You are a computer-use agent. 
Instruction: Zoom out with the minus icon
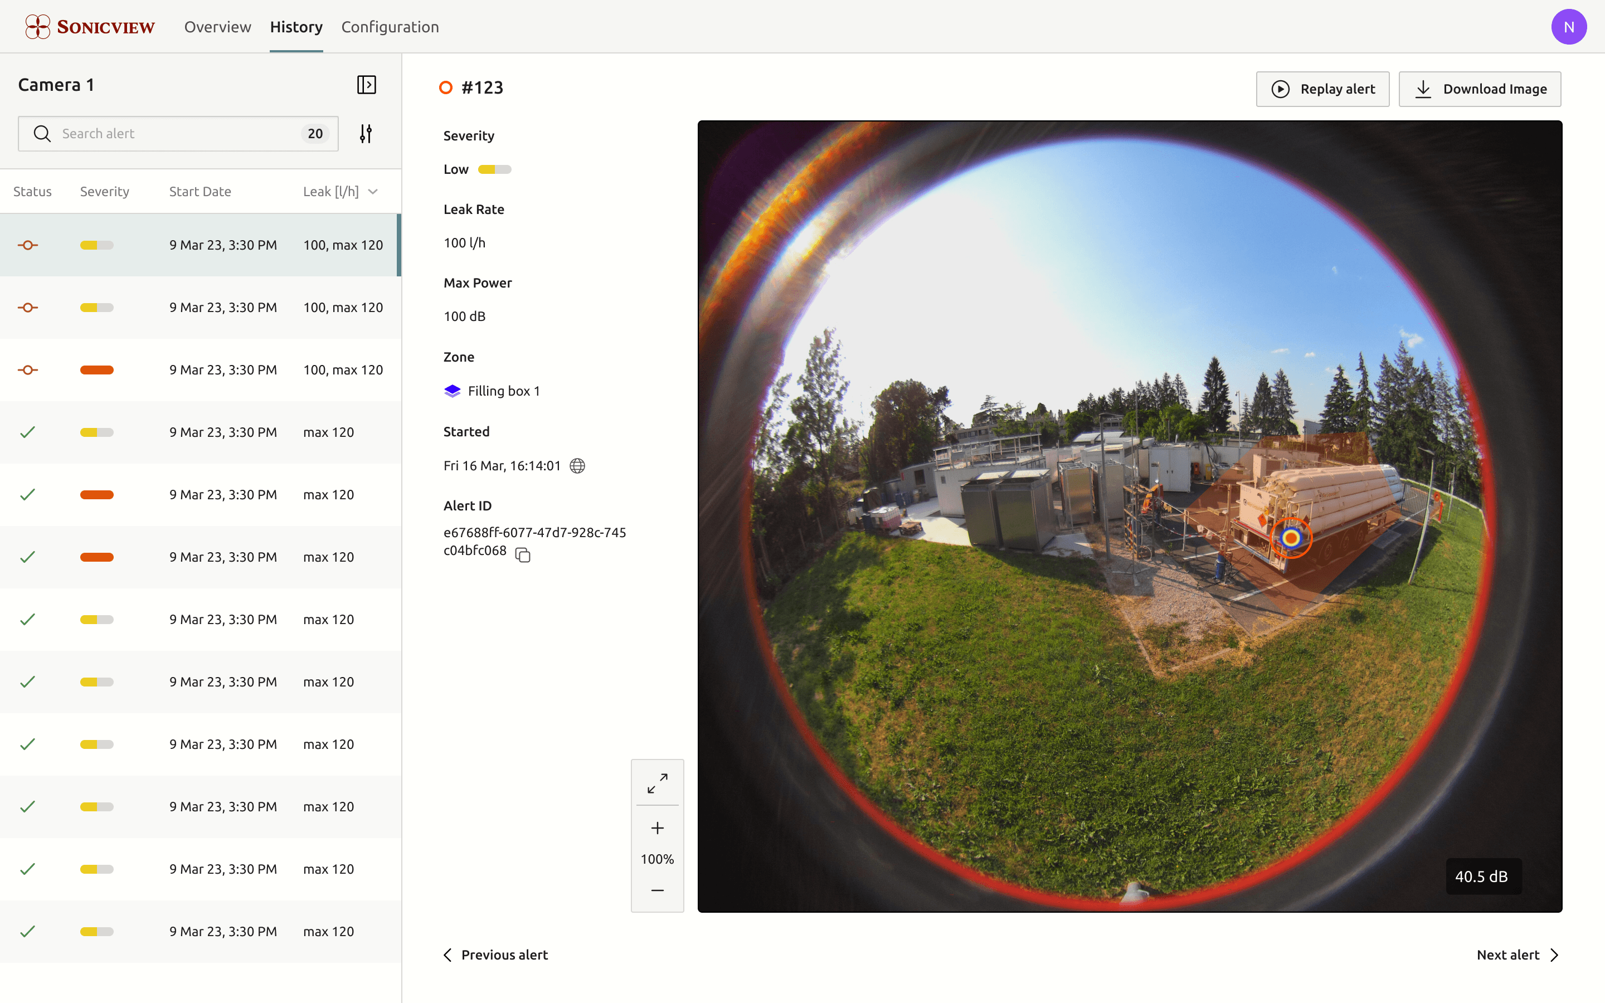point(656,889)
